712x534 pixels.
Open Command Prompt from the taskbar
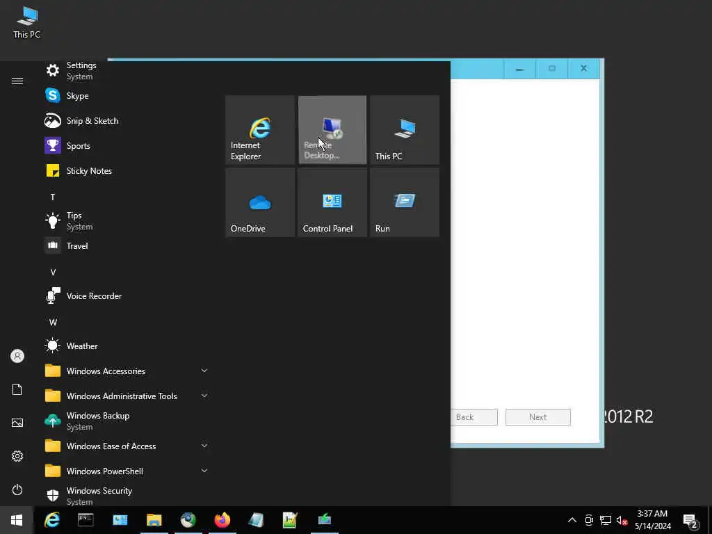[x=86, y=520]
